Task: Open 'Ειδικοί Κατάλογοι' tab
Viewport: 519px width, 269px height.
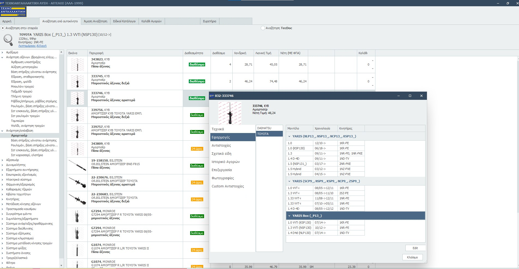Action: [x=124, y=21]
